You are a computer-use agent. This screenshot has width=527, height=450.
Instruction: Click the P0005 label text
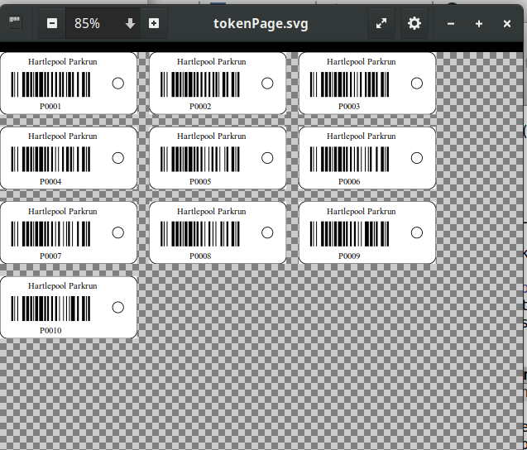200,181
